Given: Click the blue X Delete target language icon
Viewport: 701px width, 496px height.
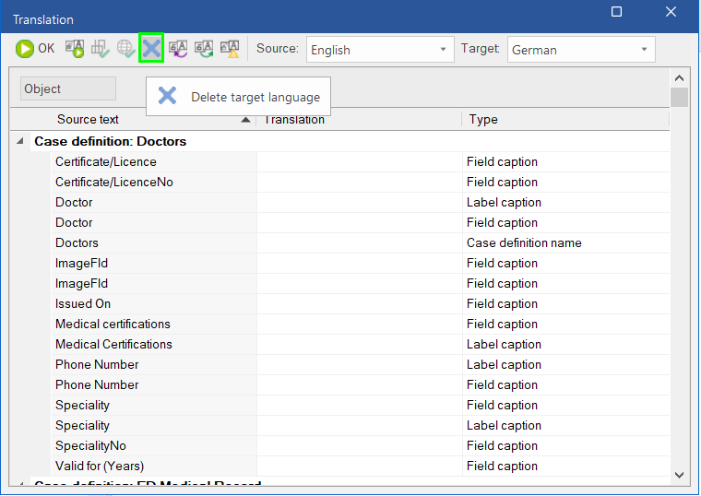Looking at the screenshot, I should pyautogui.click(x=151, y=48).
